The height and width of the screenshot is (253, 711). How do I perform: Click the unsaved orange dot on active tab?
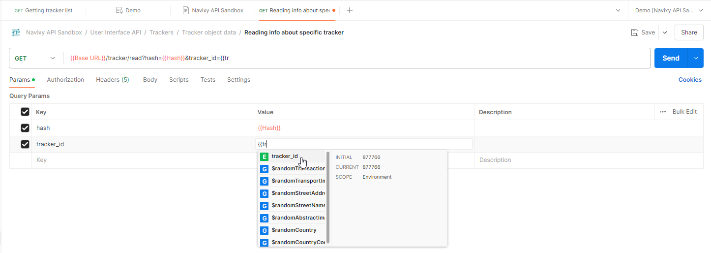[334, 10]
